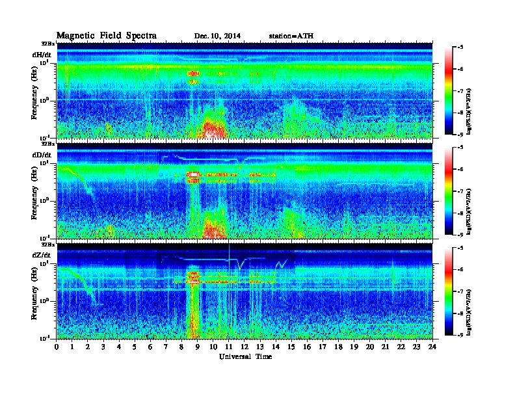
Task: Click hour tick label "16" on time axis
Action: 307,347
